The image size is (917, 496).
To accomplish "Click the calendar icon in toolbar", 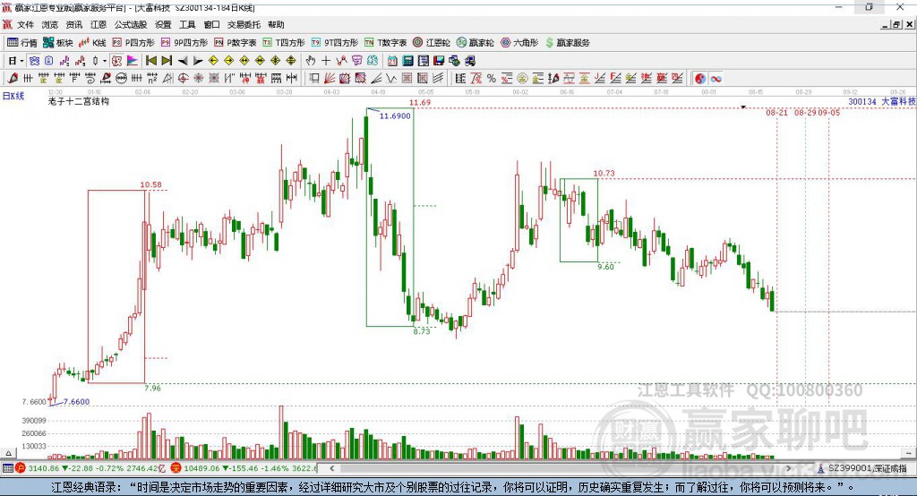I will [392, 61].
